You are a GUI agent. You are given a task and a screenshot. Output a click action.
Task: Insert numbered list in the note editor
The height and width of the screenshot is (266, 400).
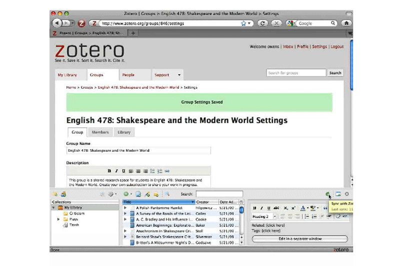314,217
